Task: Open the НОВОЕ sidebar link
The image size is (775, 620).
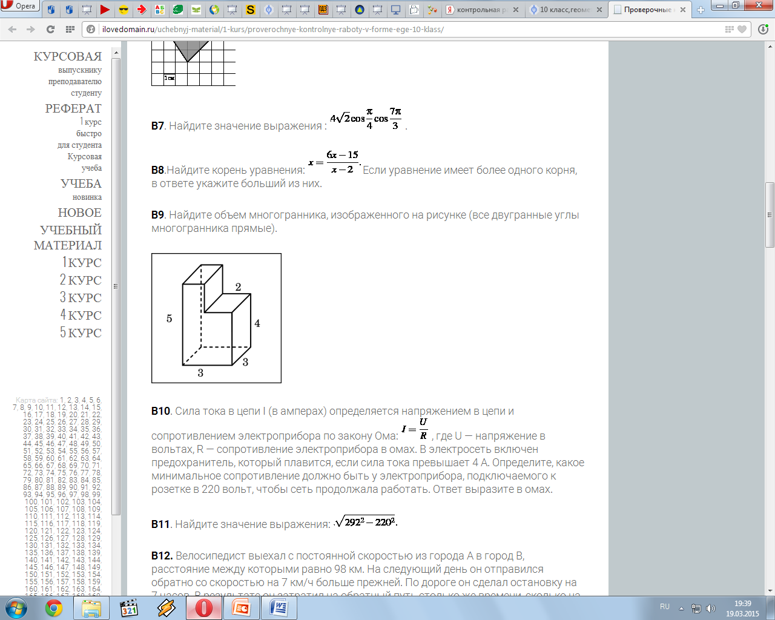Action: 80,213
